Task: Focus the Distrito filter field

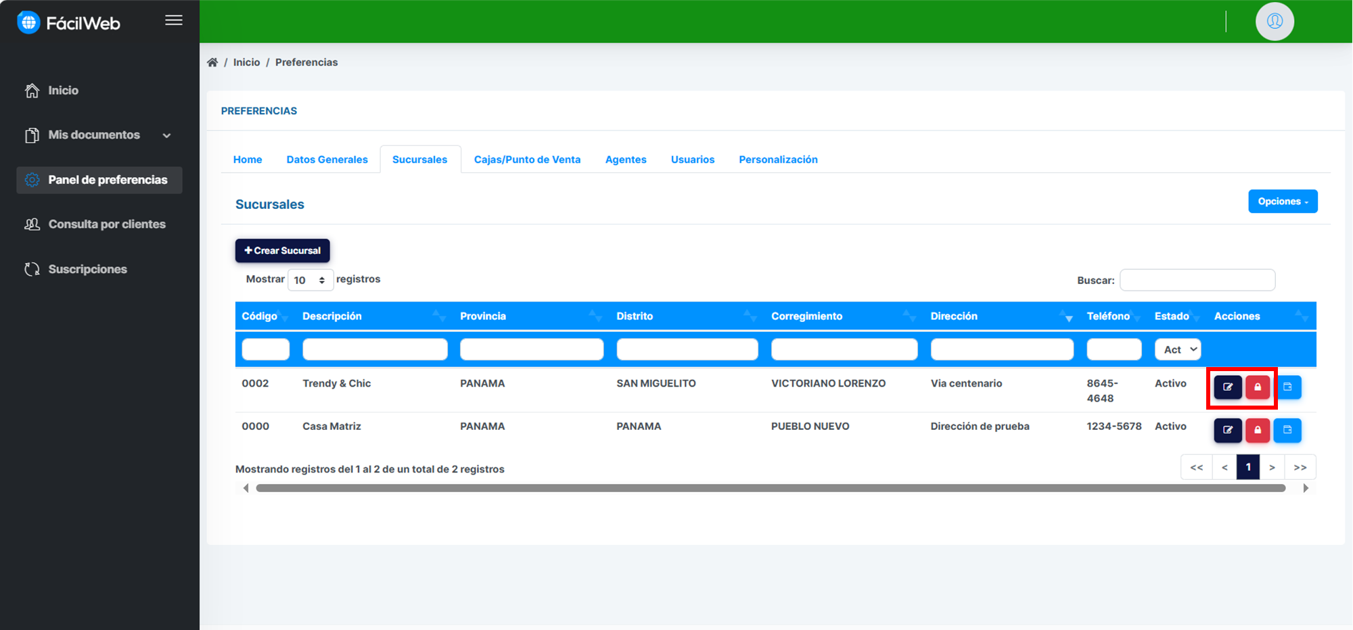Action: 687,349
